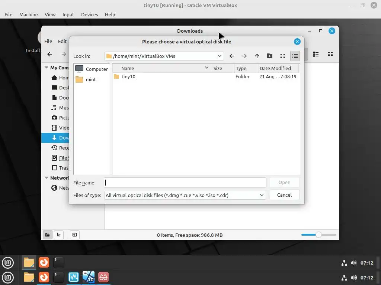
Task: Show places in the sidebar
Action: point(47,235)
